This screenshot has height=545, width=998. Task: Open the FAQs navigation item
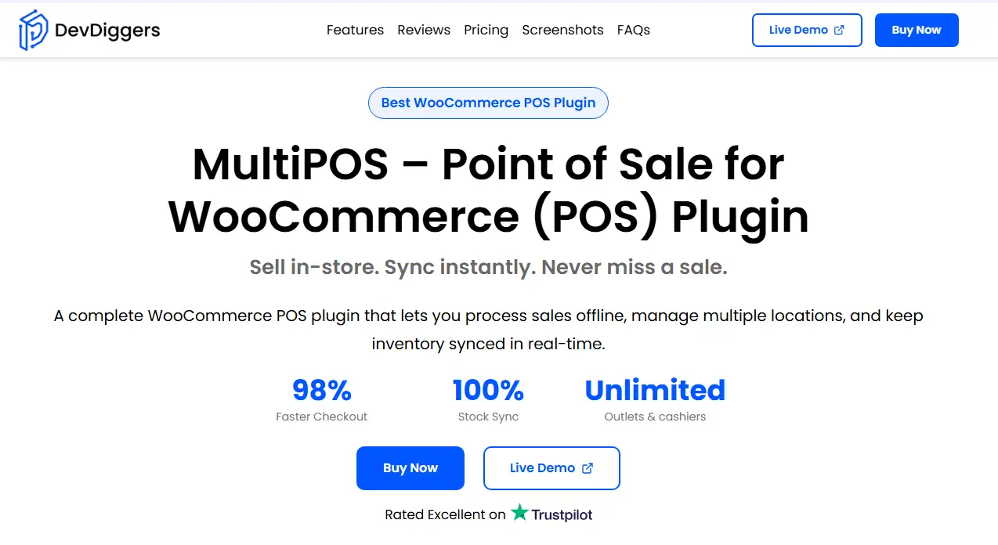(633, 30)
